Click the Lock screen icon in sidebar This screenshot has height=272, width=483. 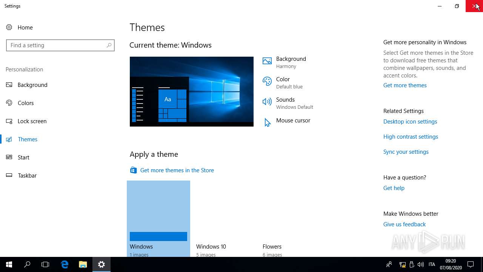pos(9,121)
